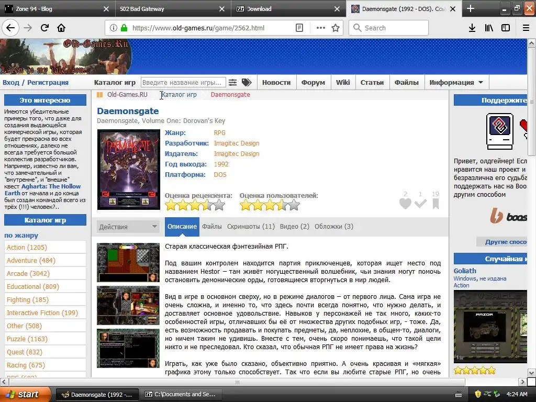Open the Обложки (3) tab
The width and height of the screenshot is (536, 402).
[x=333, y=226]
